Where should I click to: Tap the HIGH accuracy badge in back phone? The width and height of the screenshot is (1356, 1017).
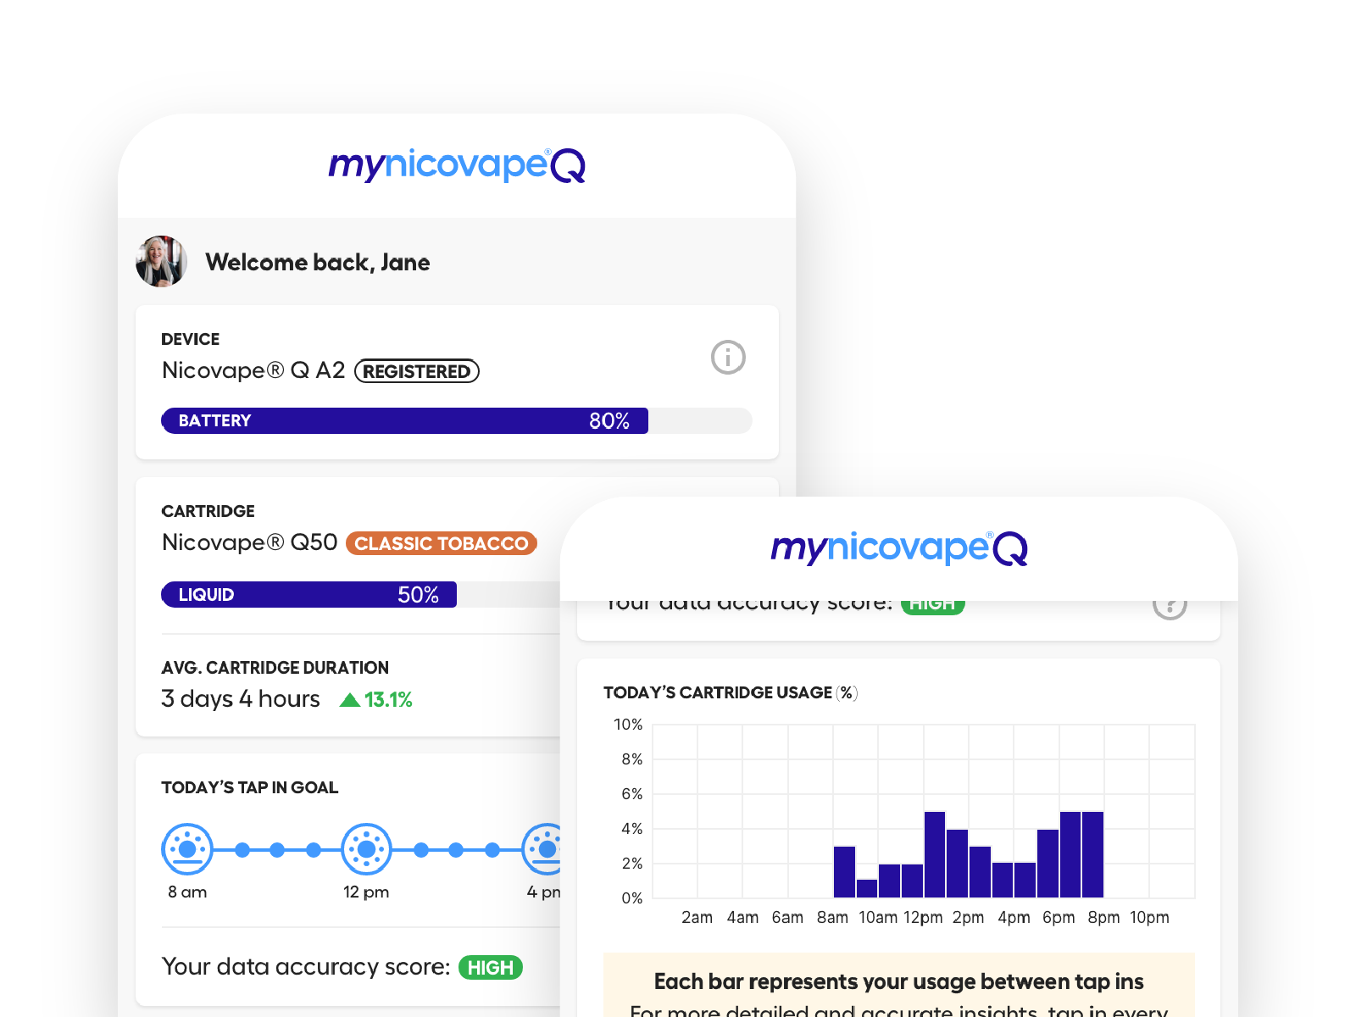click(x=491, y=968)
